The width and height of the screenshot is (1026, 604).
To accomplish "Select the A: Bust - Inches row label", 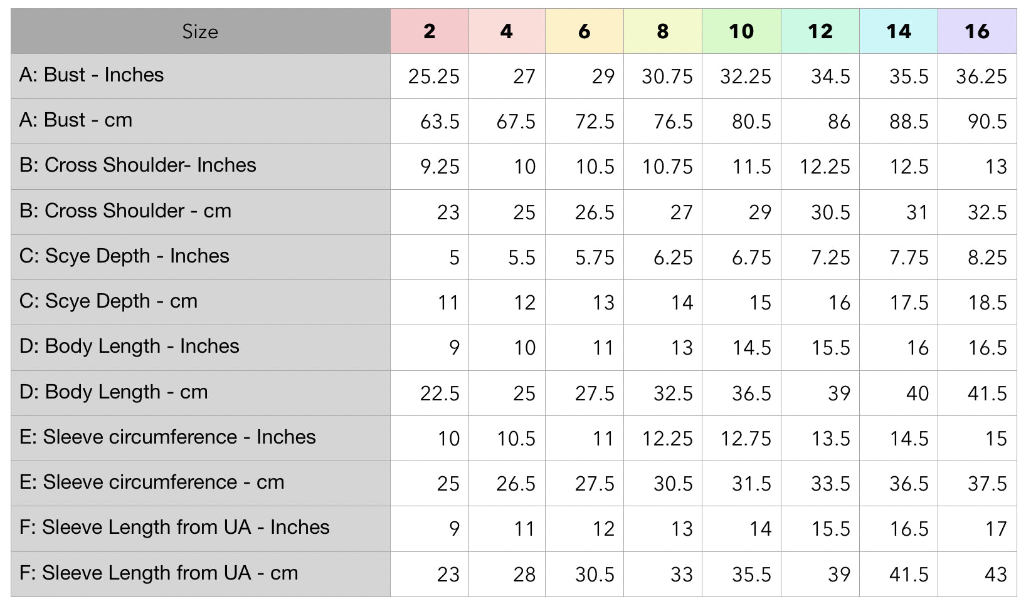I will point(92,75).
